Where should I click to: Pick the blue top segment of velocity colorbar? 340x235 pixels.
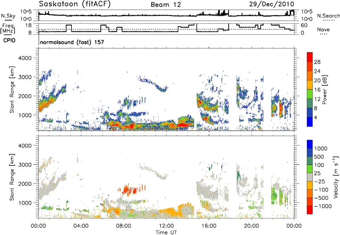310,144
